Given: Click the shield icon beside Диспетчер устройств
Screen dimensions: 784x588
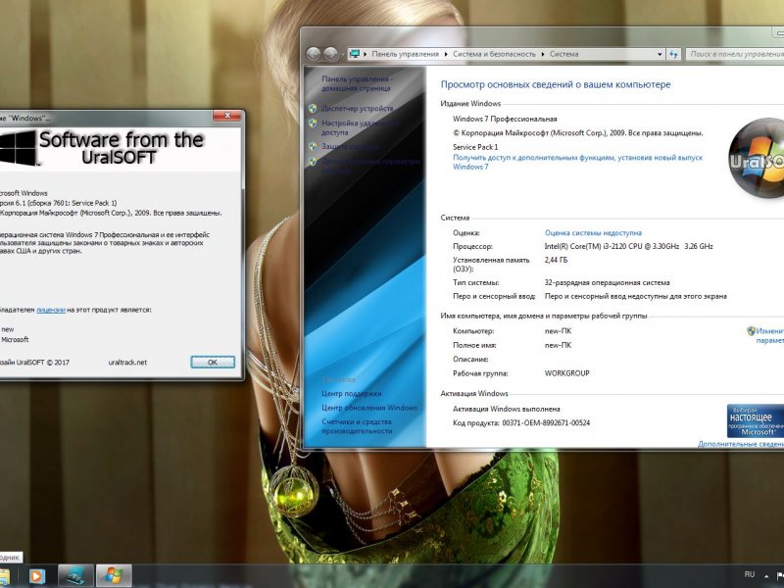Looking at the screenshot, I should [313, 108].
